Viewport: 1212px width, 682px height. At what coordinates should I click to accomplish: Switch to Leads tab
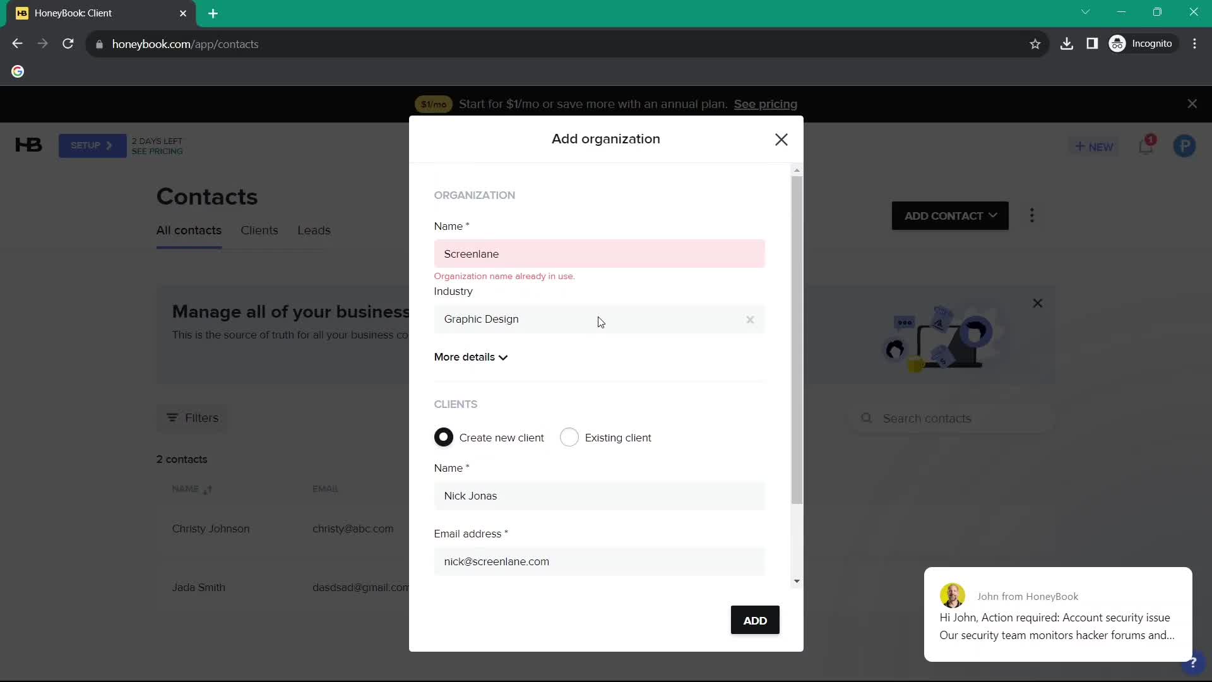click(314, 230)
